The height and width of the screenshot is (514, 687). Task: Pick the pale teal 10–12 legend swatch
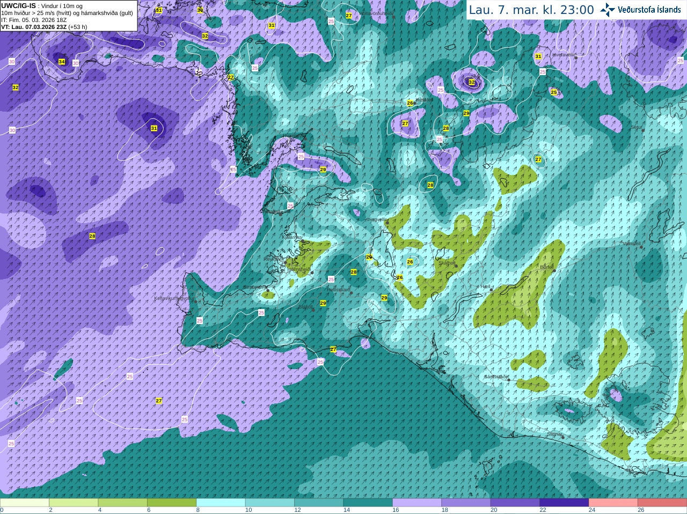pos(270,503)
